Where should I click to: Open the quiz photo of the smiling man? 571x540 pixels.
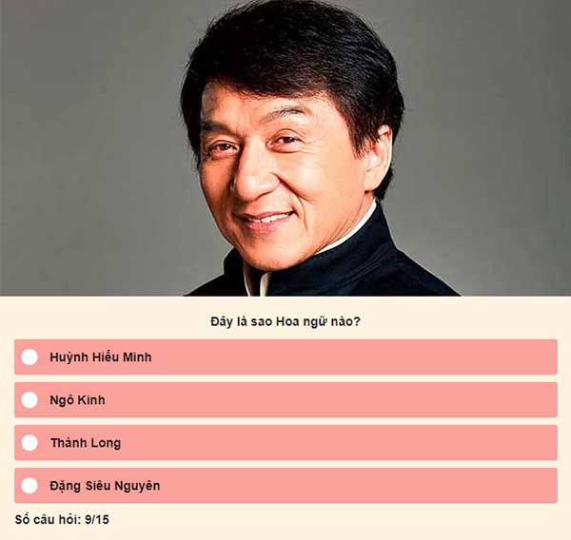coord(285,147)
